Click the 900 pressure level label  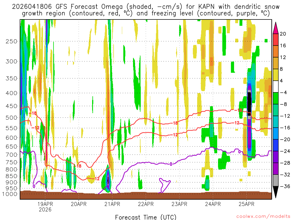pos(11,182)
